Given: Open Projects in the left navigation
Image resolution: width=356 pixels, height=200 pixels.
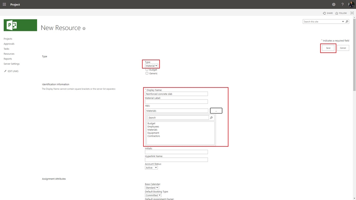Looking at the screenshot, I should pyautogui.click(x=8, y=39).
